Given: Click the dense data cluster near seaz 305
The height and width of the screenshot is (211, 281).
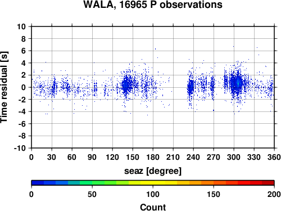Looking at the screenshot, I should pyautogui.click(x=237, y=83).
